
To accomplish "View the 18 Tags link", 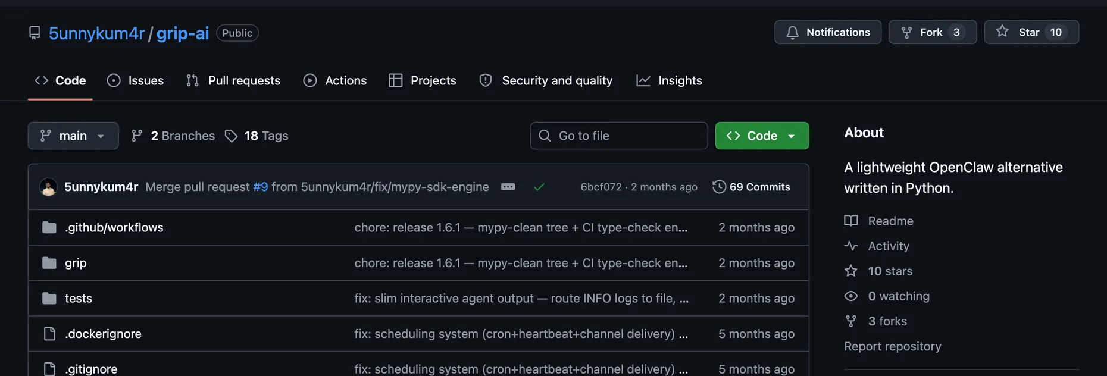I will tap(257, 136).
